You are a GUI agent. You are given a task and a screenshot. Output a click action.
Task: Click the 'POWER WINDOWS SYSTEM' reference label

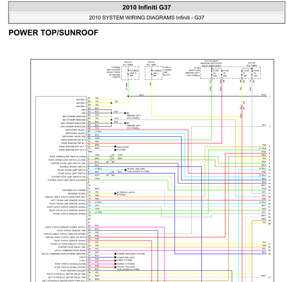point(131,254)
